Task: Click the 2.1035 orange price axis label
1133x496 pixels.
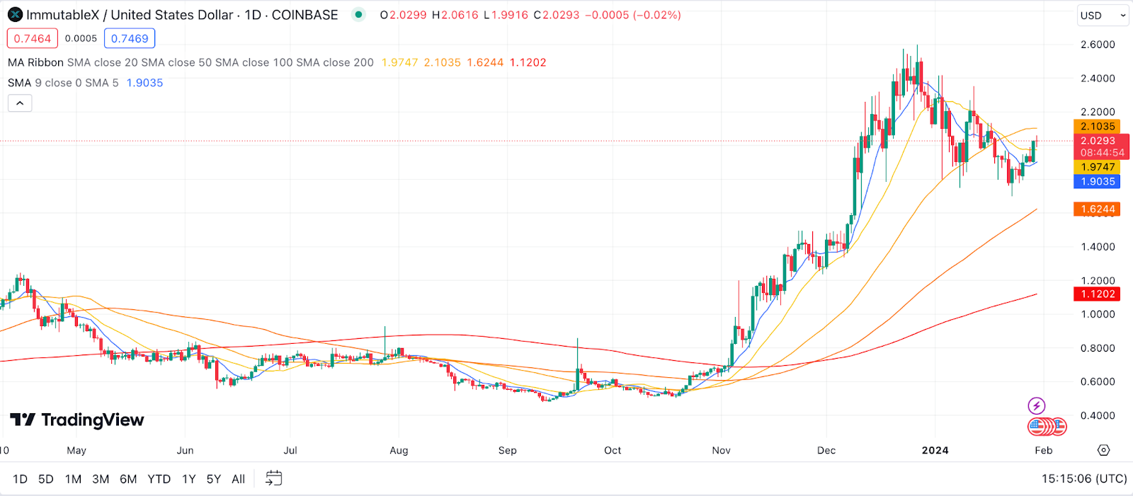Action: pos(1097,126)
